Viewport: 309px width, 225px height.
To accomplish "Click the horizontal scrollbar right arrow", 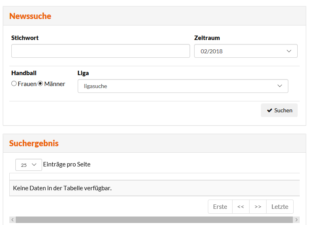I will click(x=296, y=220).
